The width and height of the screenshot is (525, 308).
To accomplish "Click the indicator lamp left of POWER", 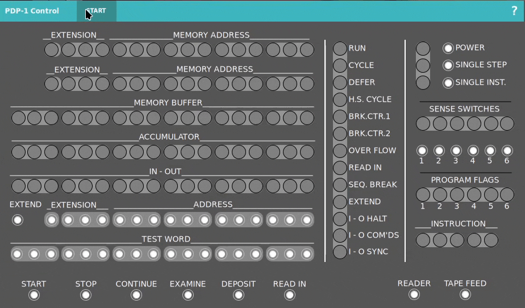I will pyautogui.click(x=423, y=48).
